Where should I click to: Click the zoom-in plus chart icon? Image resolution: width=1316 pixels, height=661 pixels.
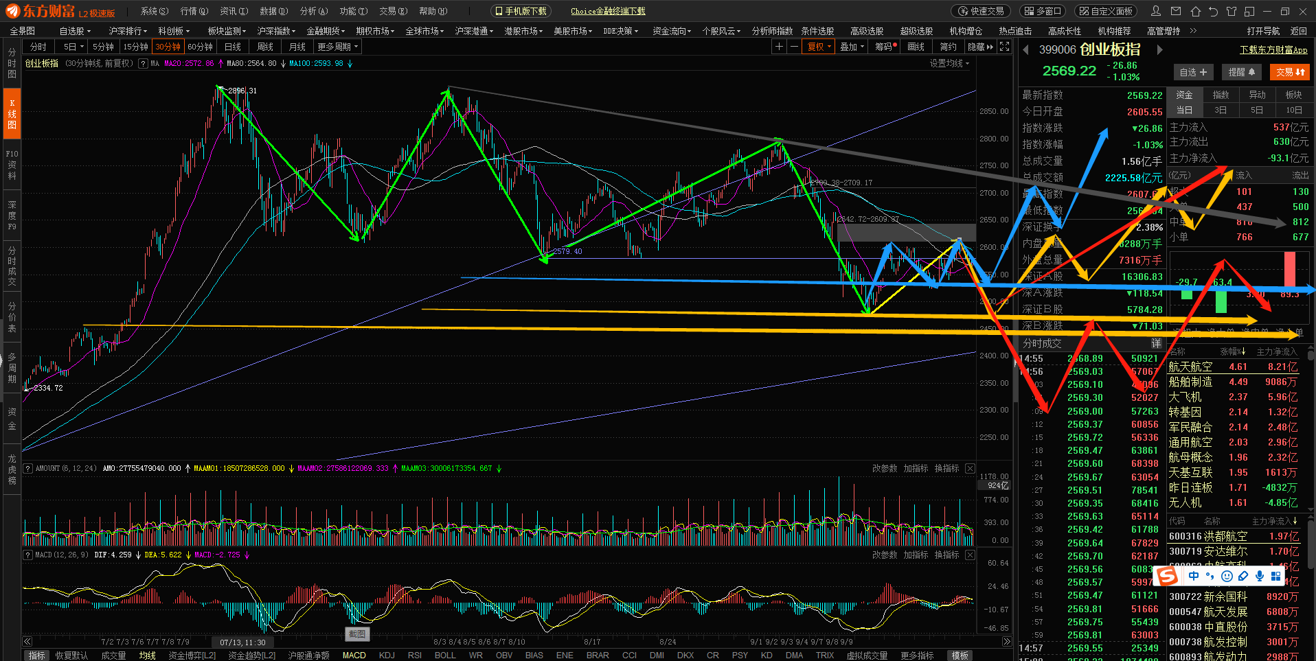779,47
